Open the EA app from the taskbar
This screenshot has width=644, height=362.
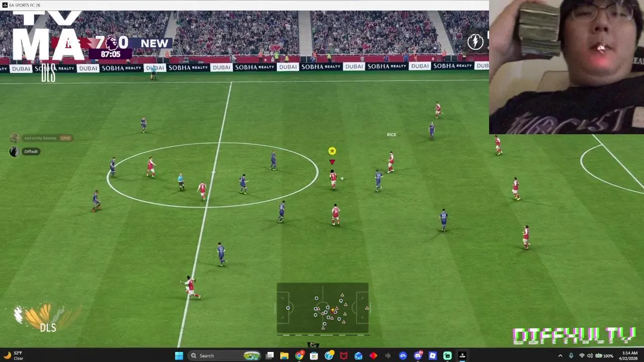[x=403, y=355]
